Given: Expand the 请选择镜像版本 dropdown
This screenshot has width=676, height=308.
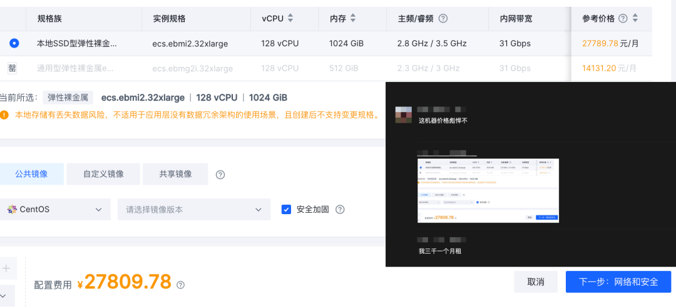Looking at the screenshot, I should (193, 210).
